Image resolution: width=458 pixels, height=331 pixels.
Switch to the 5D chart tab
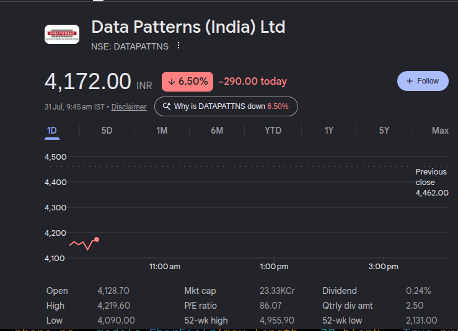coord(107,131)
